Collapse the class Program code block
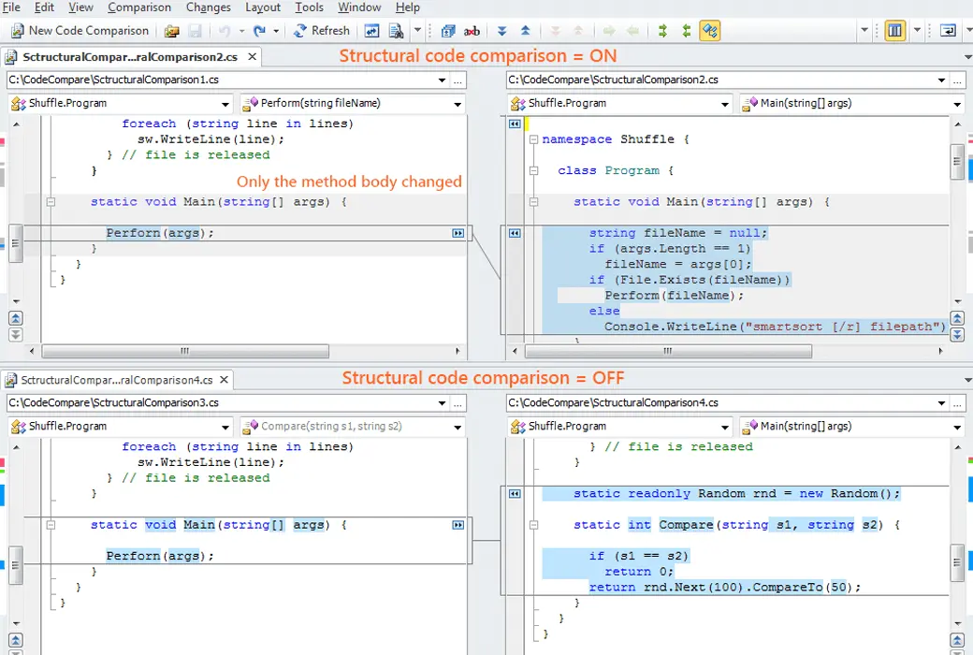The width and height of the screenshot is (973, 655). [x=533, y=170]
